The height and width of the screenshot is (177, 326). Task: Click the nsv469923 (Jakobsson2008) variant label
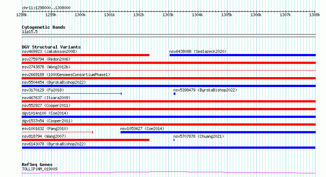[x=49, y=51]
